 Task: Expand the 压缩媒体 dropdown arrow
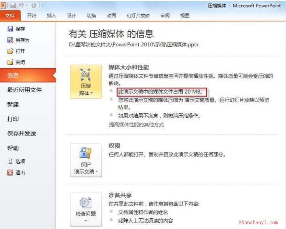pos(92,93)
